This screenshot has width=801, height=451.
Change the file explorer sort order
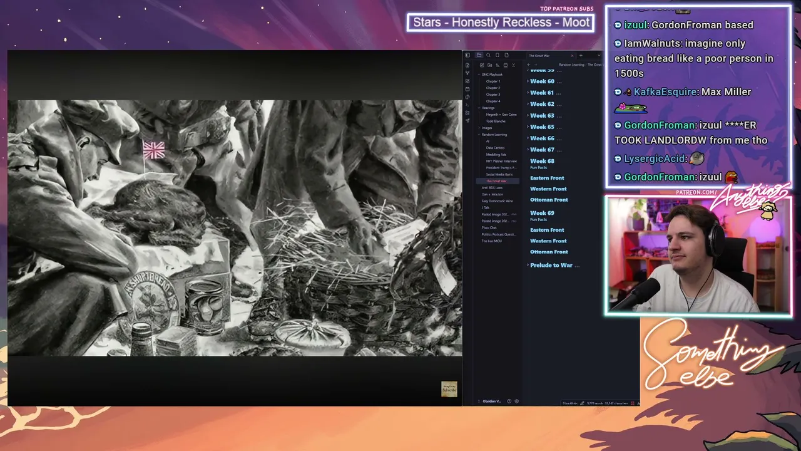tap(497, 65)
